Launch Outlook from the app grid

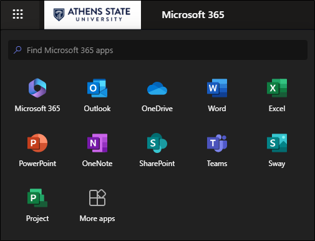click(97, 88)
